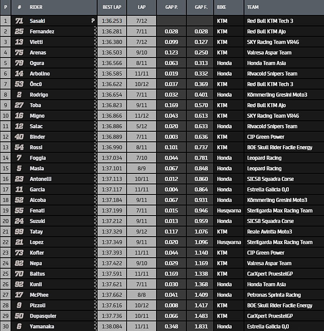Click the Husqvarna bike entry for Fenati
The width and height of the screenshot is (324, 331).
229,210
